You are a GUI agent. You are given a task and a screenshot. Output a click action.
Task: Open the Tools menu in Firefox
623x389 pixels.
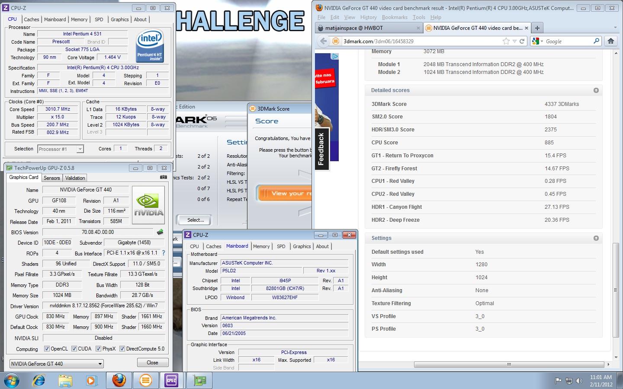pyautogui.click(x=419, y=17)
